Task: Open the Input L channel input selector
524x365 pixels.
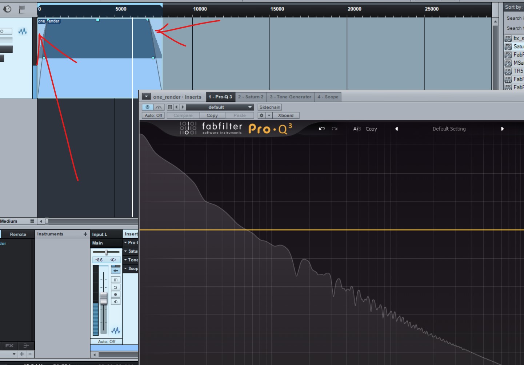Action: (106, 234)
